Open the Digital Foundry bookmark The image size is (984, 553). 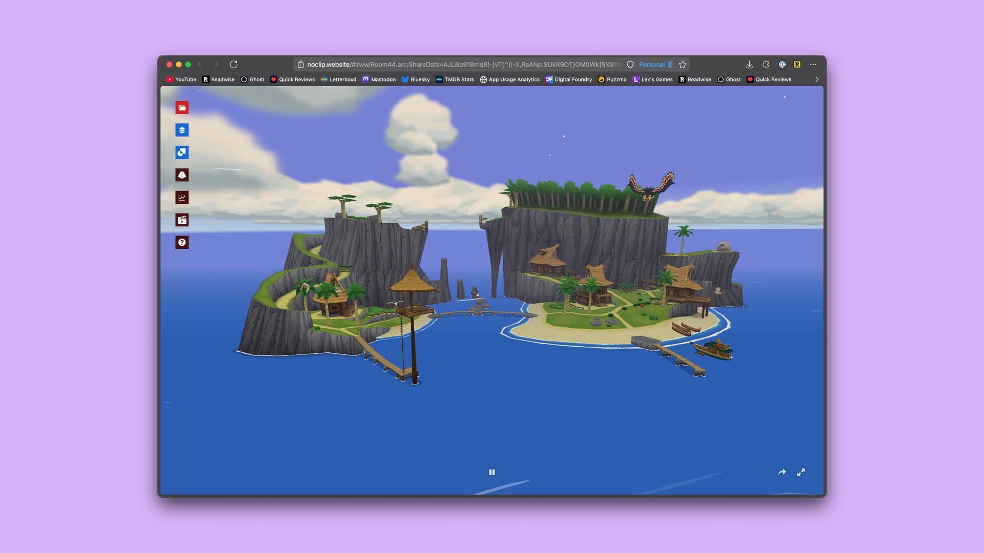(568, 79)
